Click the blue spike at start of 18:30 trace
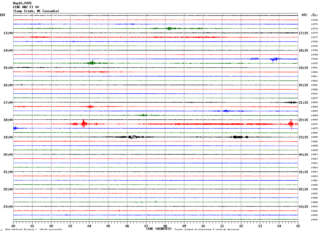319x233 pixels. [x=15, y=128]
